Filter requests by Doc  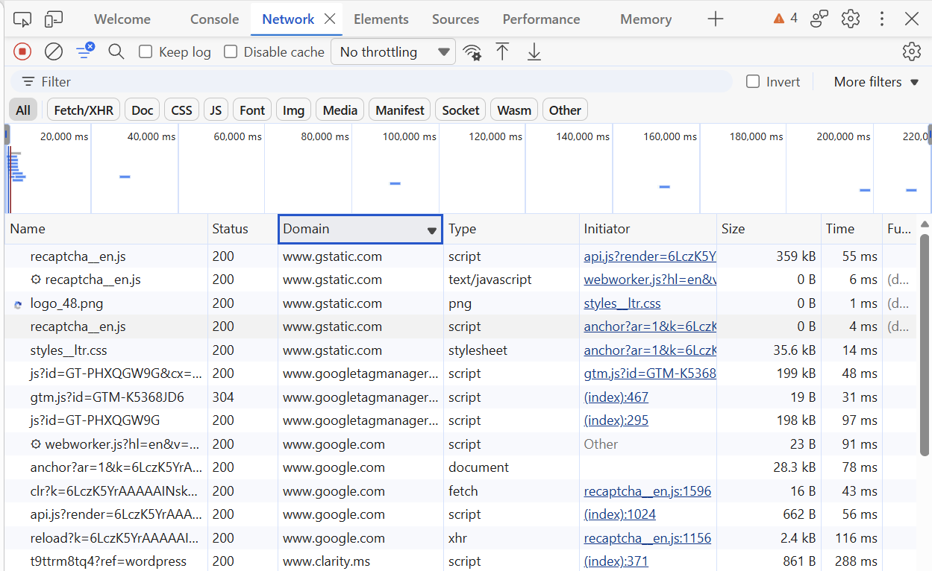142,110
